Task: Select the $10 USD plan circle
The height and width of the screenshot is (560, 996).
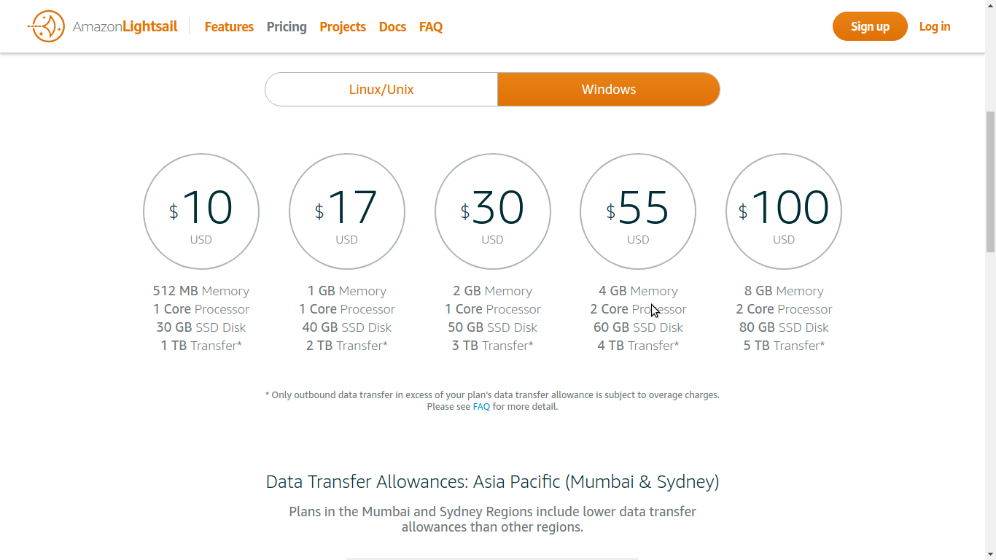Action: pos(201,211)
